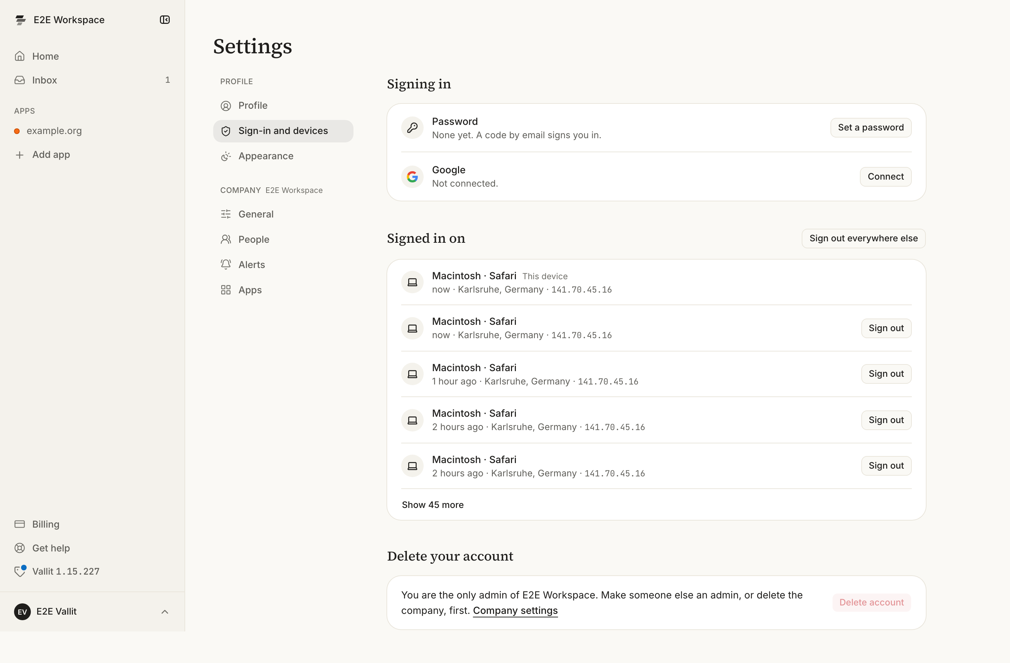1010x663 pixels.
Task: Click the Password key icon
Action: (x=412, y=128)
